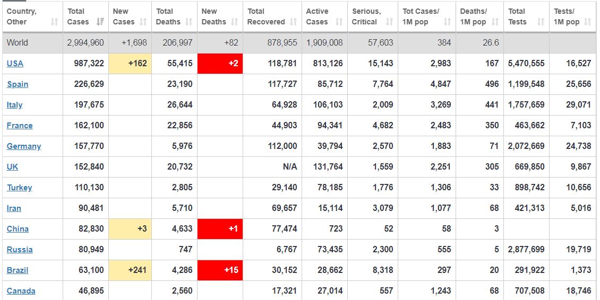Open the Brazil country link
Image resolution: width=600 pixels, height=300 pixels.
tap(18, 270)
